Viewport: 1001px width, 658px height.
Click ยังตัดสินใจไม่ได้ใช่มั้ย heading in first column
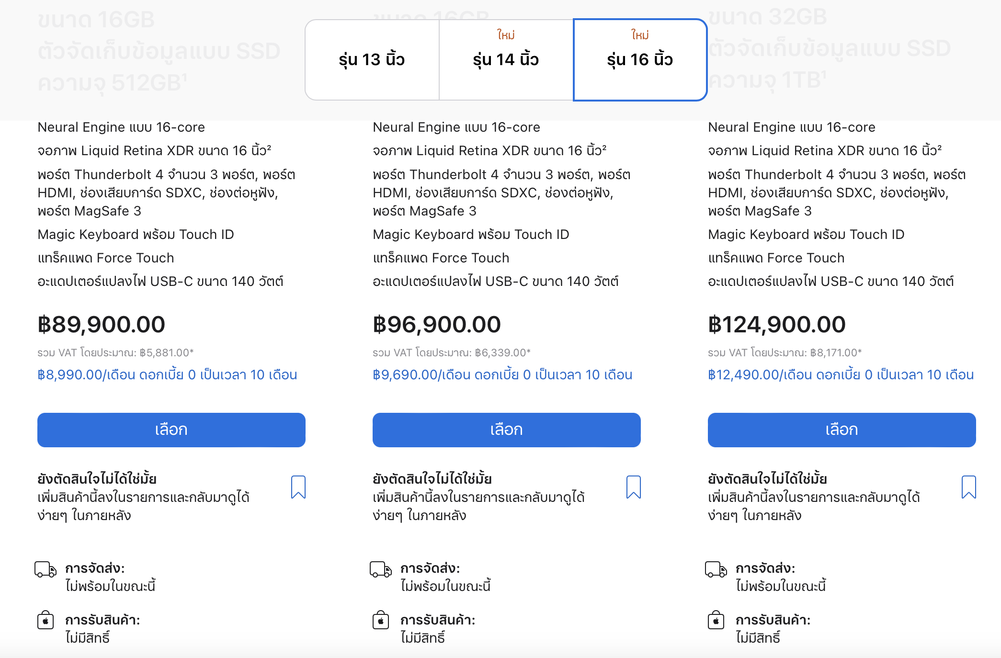(97, 479)
